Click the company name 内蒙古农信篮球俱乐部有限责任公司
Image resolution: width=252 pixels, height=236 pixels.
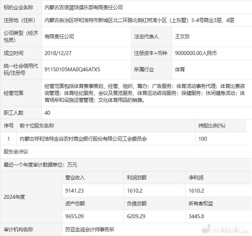click(x=84, y=7)
